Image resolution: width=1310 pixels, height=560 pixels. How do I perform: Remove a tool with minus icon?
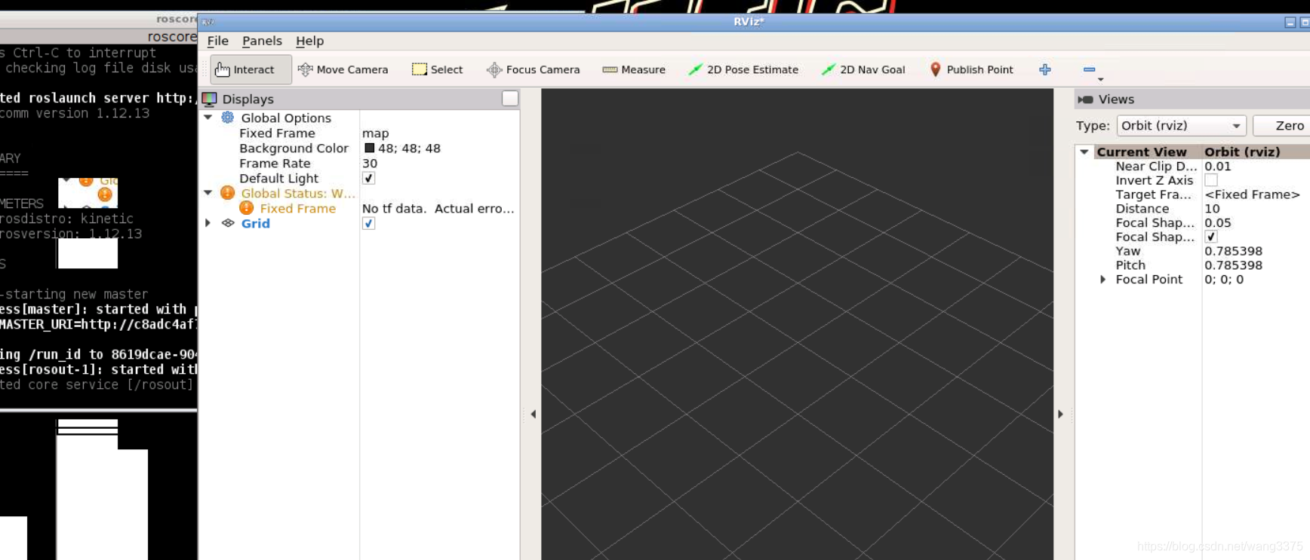pos(1089,69)
